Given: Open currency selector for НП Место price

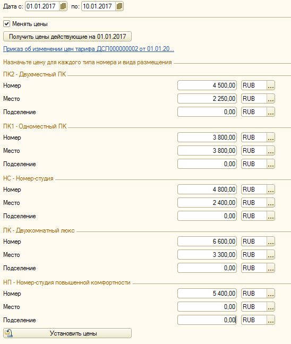Looking at the screenshot, I should point(271,307).
